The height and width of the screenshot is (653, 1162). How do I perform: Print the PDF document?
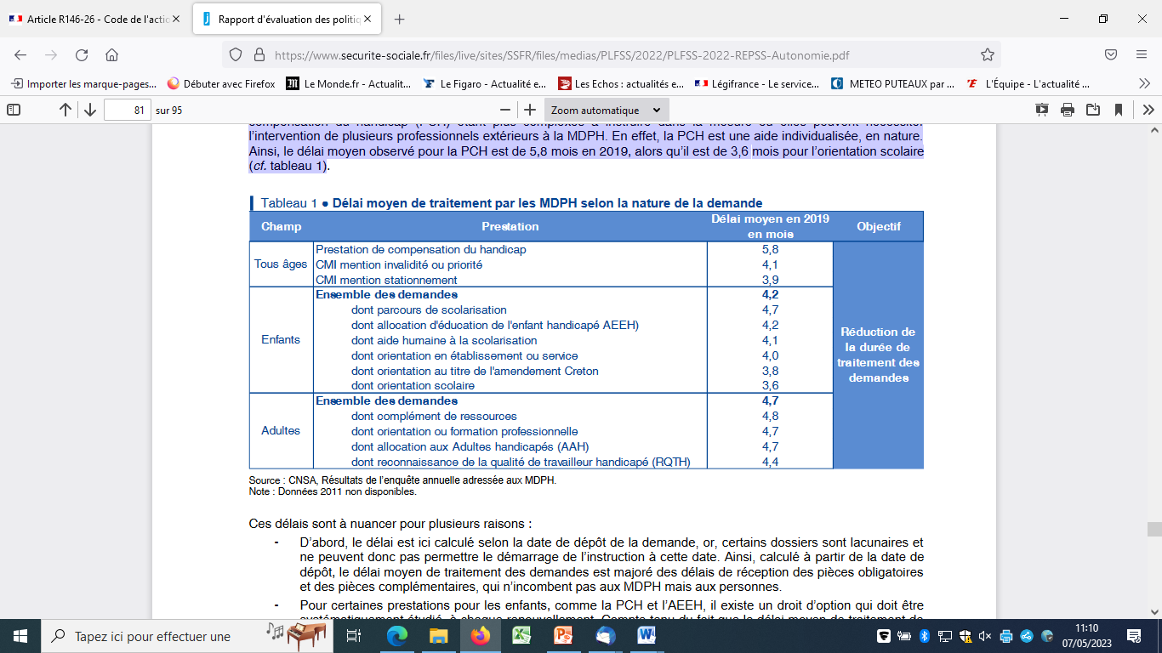pyautogui.click(x=1068, y=110)
